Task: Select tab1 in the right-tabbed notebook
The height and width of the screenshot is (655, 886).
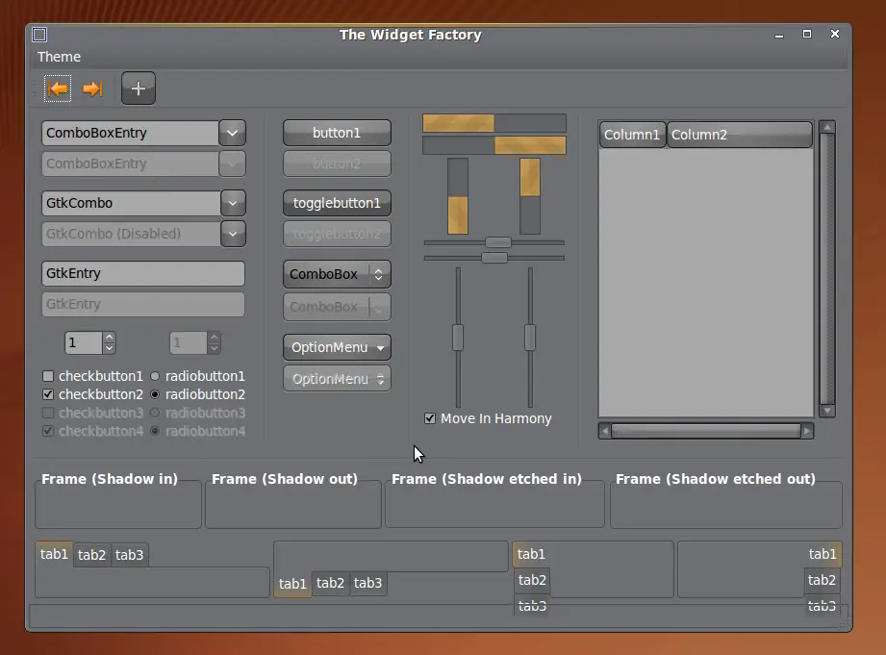Action: coord(823,554)
